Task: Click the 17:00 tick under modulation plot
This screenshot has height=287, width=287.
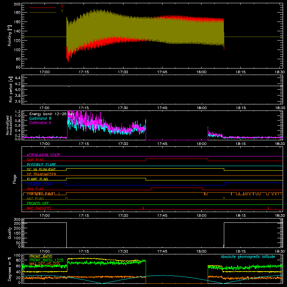Action: pyautogui.click(x=44, y=144)
